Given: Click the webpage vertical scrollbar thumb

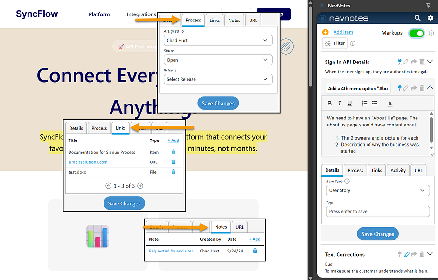Looking at the screenshot, I should (x=310, y=46).
